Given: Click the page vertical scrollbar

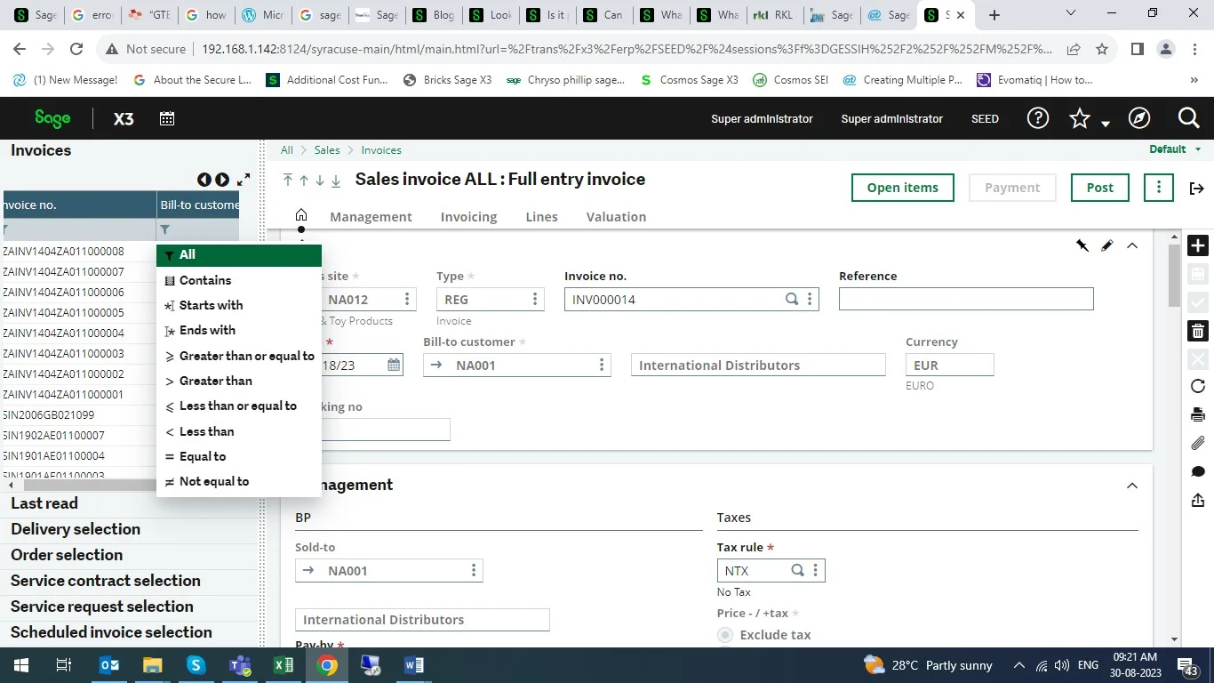Looking at the screenshot, I should tap(1174, 276).
